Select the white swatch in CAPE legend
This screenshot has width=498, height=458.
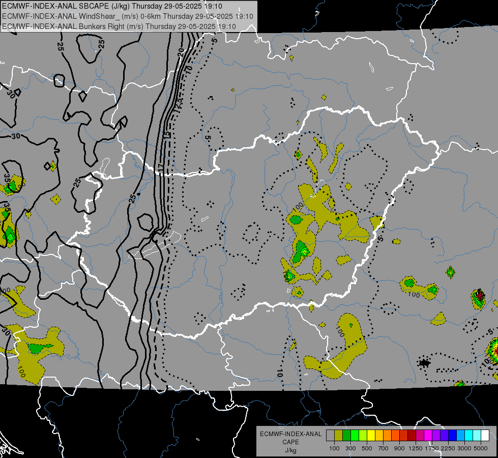485,436
